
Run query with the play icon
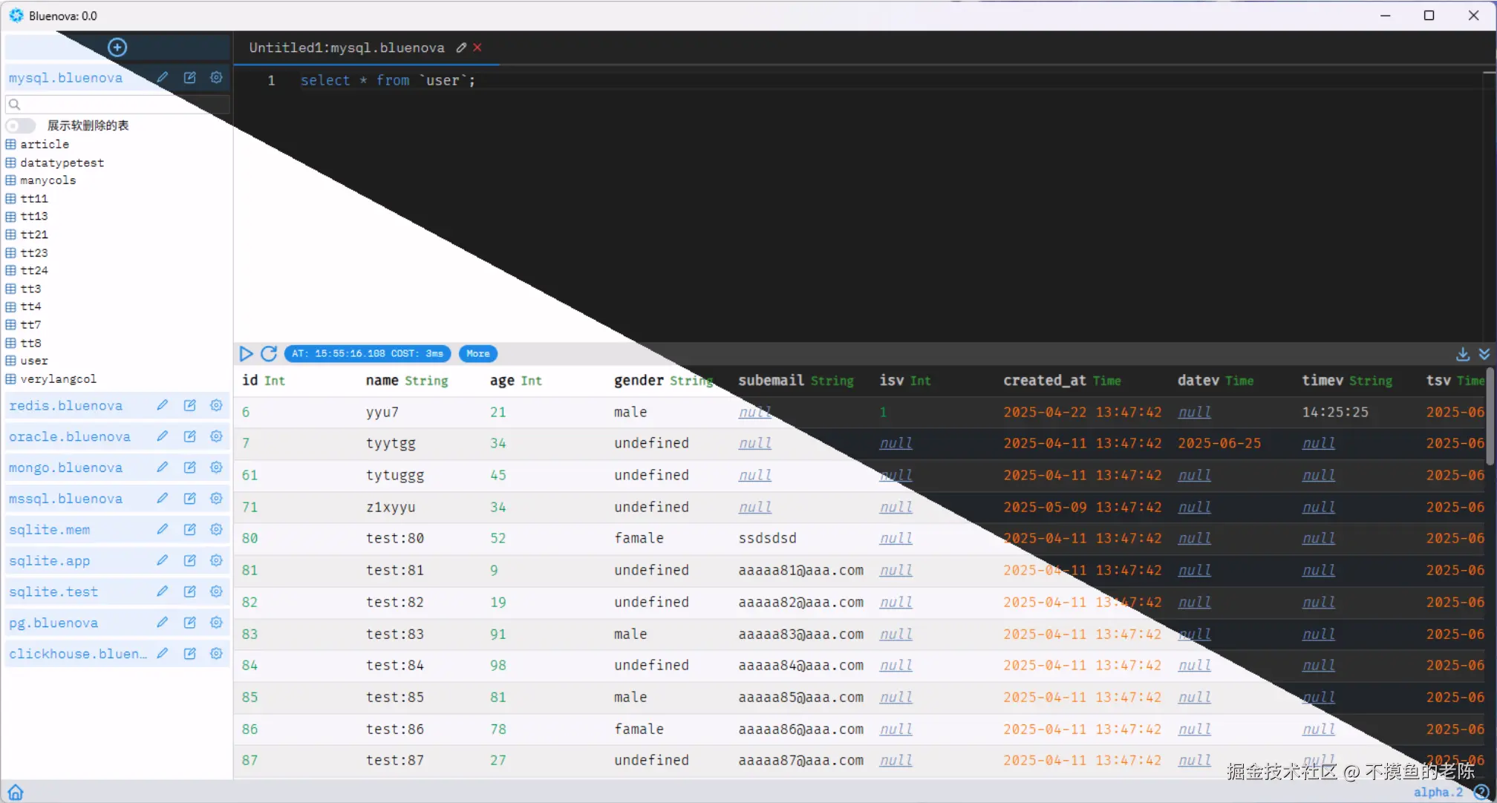click(x=246, y=354)
